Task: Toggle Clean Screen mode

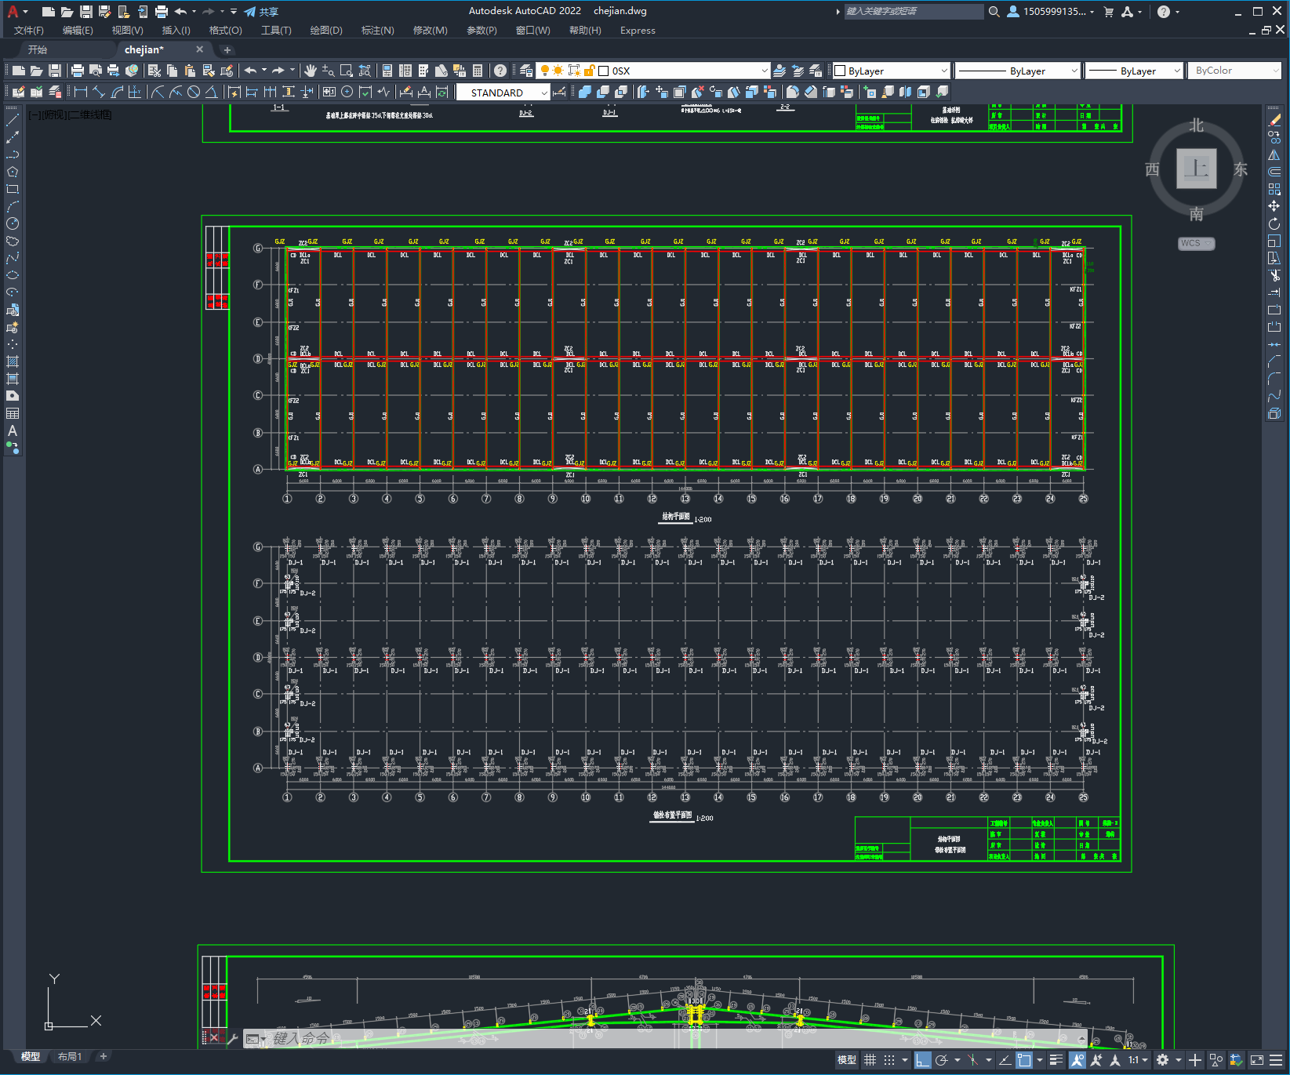Action: pos(1256,1060)
